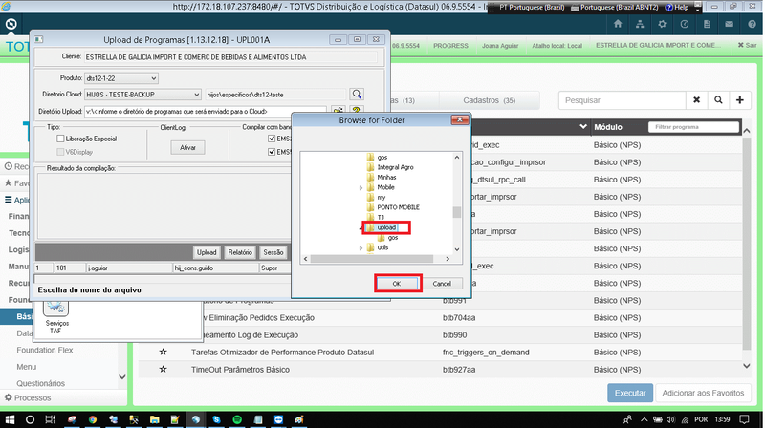This screenshot has width=765, height=428.
Task: Select the gos subfolder under upload
Action: 393,238
